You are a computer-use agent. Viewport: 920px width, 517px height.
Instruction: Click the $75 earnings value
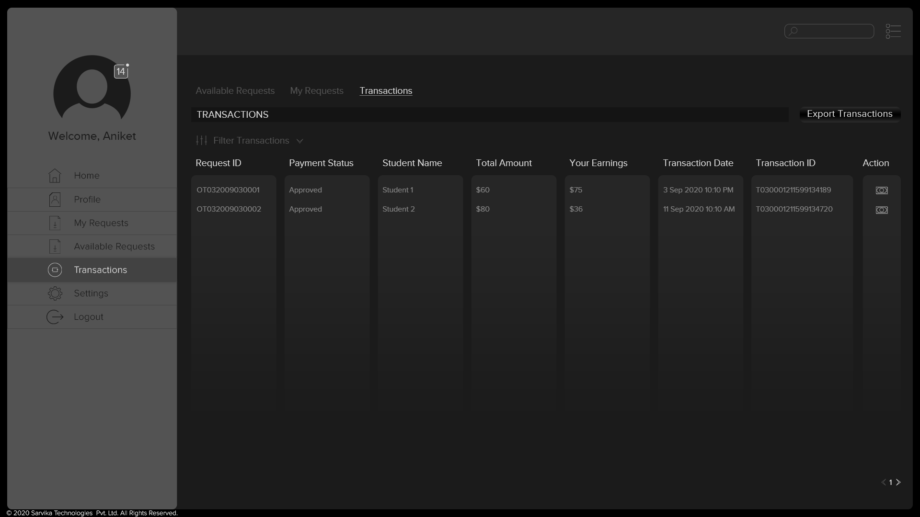coord(576,190)
